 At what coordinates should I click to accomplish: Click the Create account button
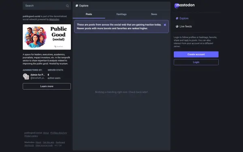[x=196, y=54]
